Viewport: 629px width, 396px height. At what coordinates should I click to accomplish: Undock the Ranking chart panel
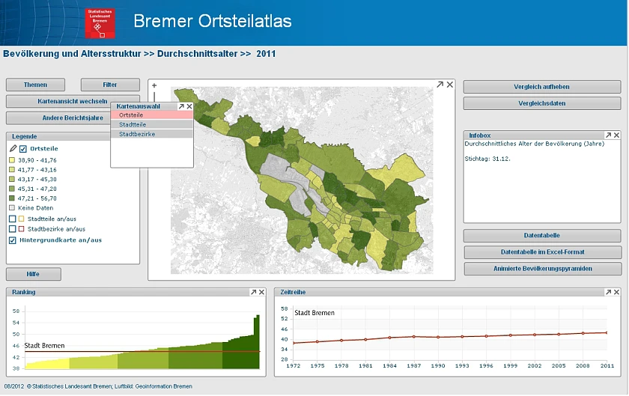253,292
